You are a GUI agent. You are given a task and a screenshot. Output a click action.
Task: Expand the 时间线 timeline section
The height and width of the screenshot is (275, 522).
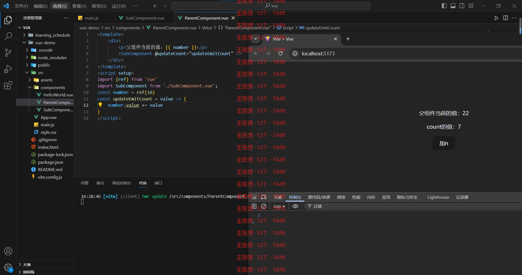pyautogui.click(x=45, y=272)
